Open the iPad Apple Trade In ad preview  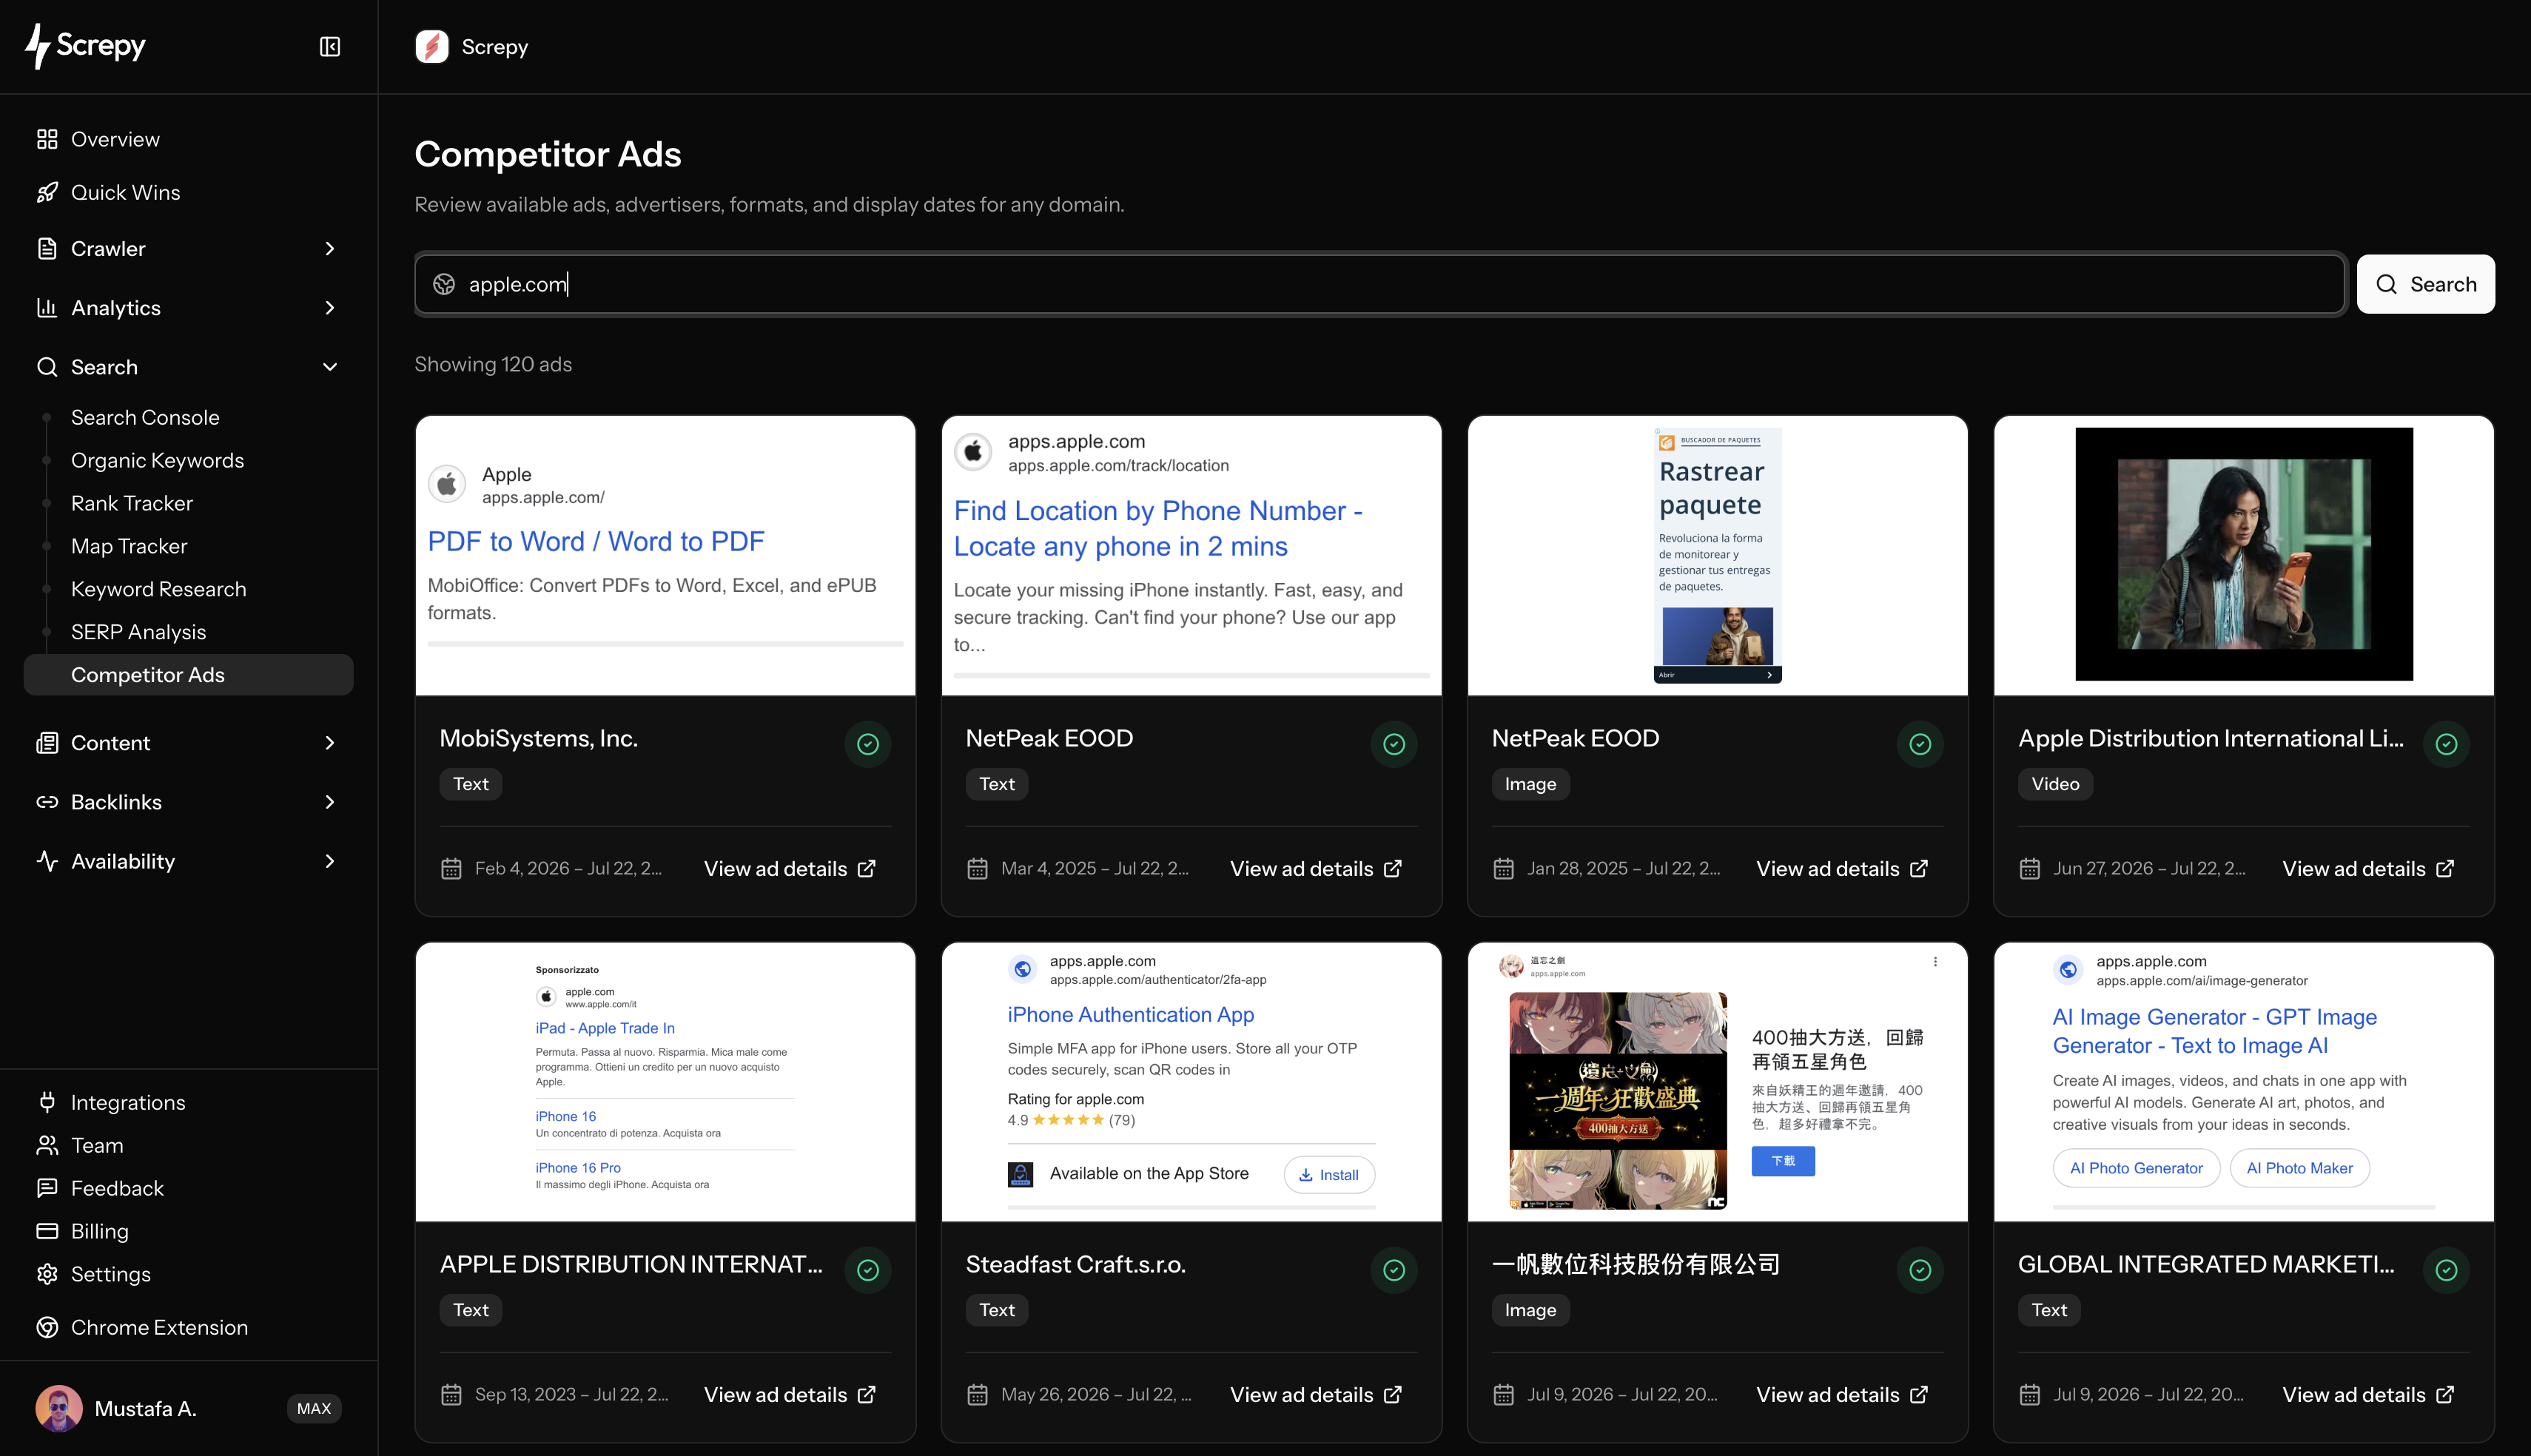(665, 1081)
